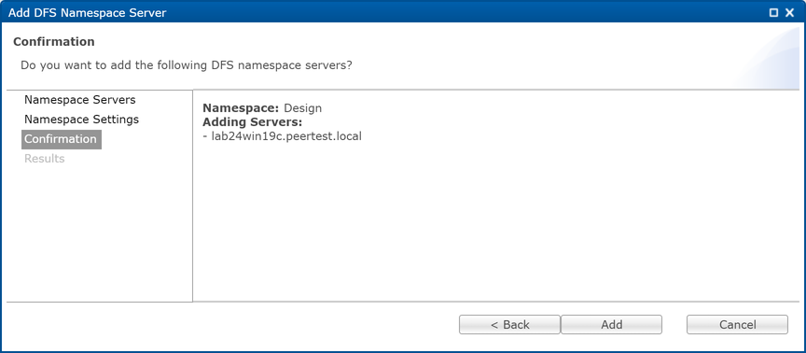The image size is (806, 353).
Task: Go to the Namespace Servers step
Action: point(79,99)
